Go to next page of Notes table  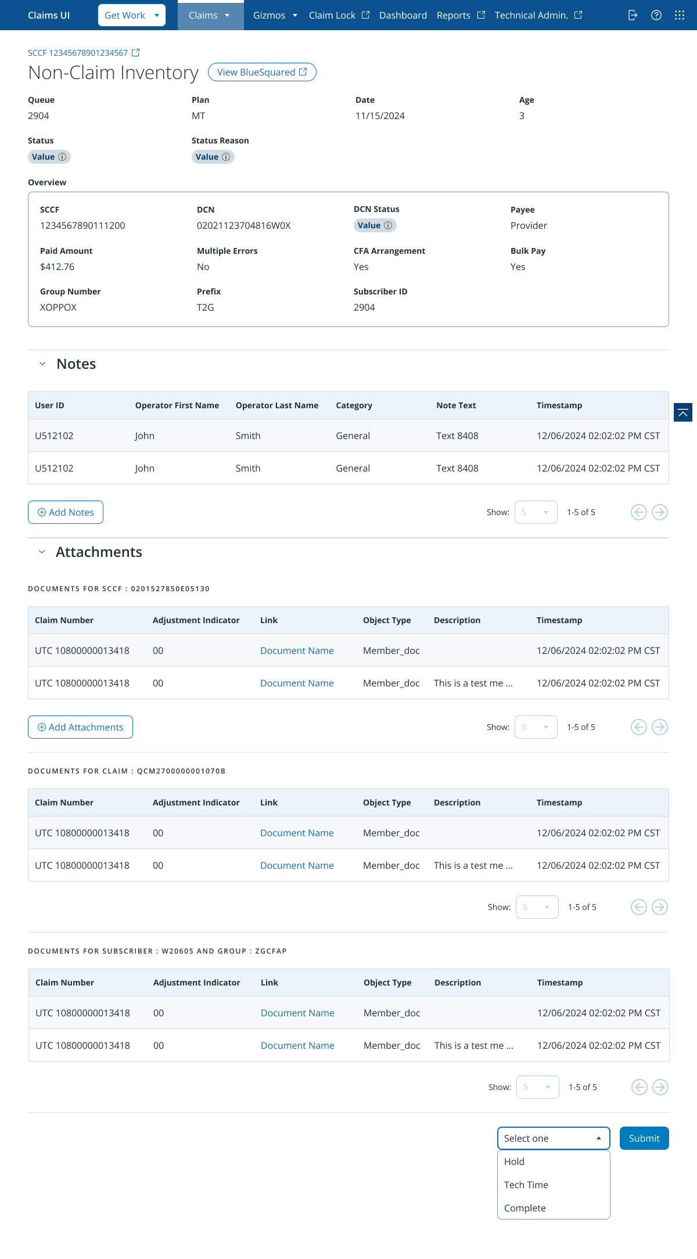tap(660, 512)
